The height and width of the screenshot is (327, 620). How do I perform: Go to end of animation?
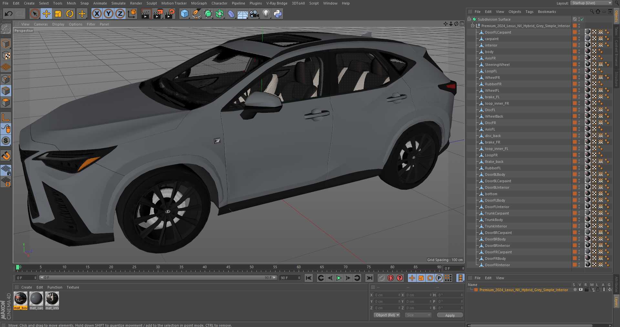tap(369, 278)
